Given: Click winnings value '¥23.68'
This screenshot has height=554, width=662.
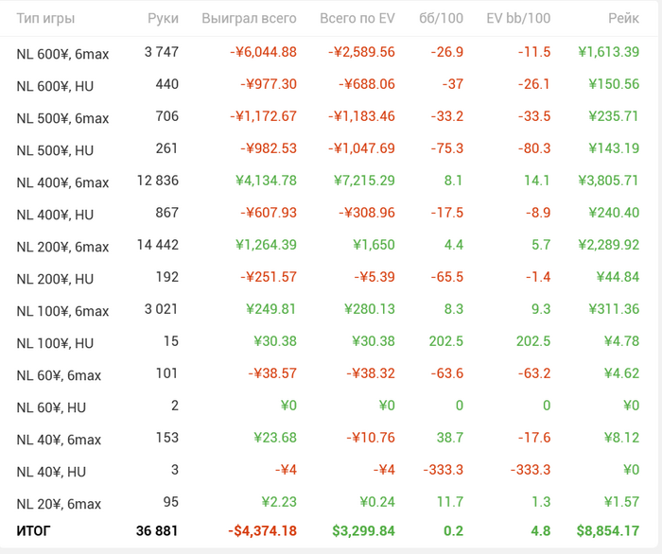Looking at the screenshot, I should coord(275,438).
